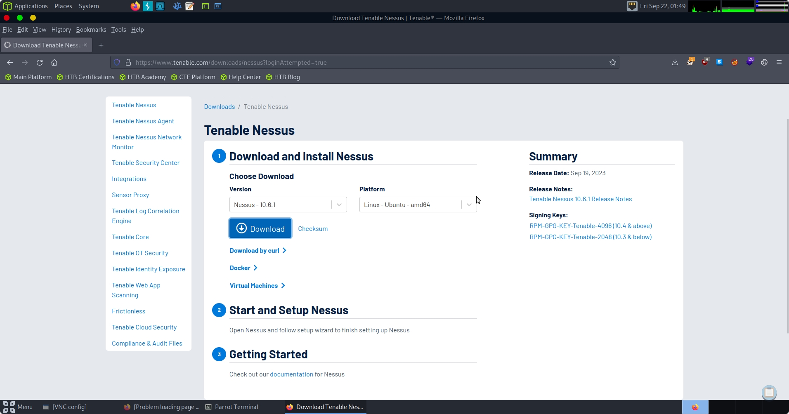Screen dimensions: 789x414
Task: Open RPM-GPG-KEY-Tenable-2048 signing key link
Action: (x=591, y=237)
